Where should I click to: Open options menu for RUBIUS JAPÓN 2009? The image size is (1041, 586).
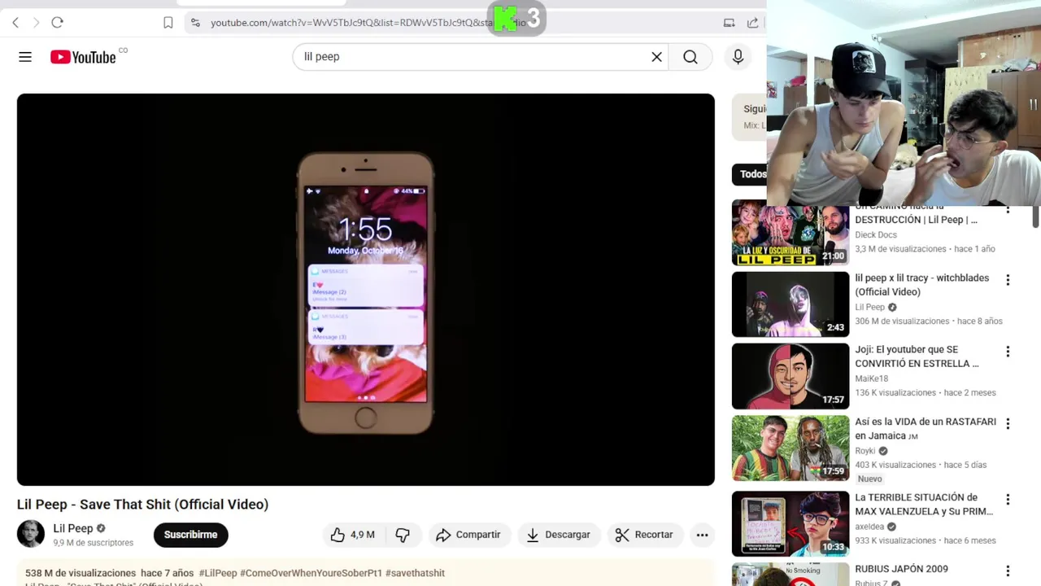pyautogui.click(x=1008, y=571)
